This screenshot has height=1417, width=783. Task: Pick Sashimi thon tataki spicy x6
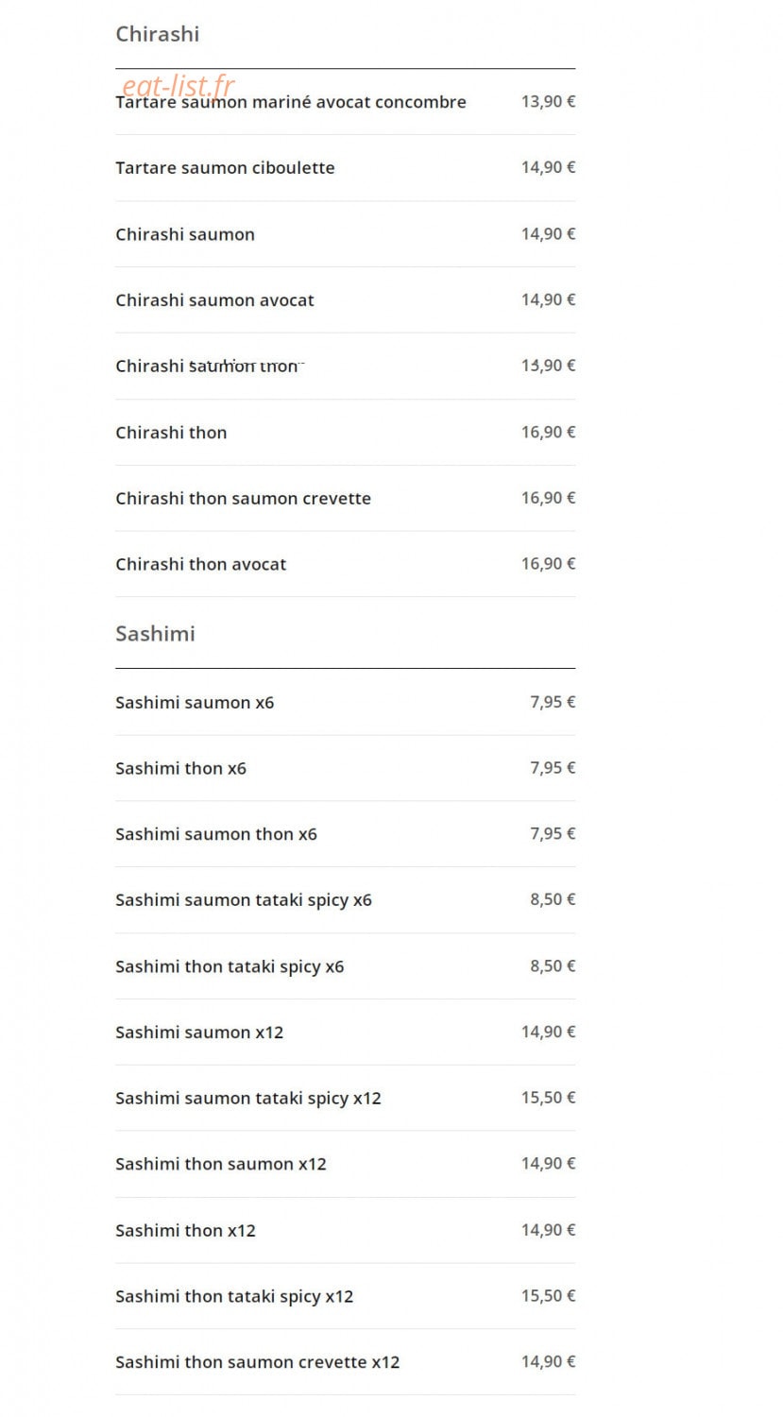pyautogui.click(x=230, y=966)
